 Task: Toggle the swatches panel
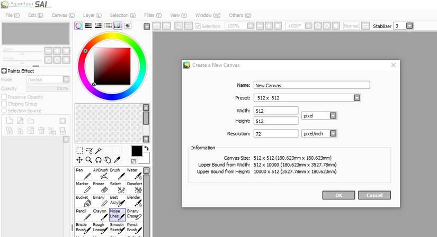[118, 26]
